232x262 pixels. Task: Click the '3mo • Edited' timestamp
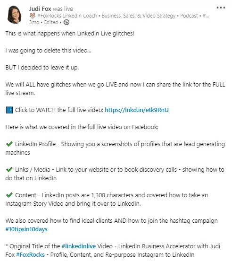tap(44, 22)
